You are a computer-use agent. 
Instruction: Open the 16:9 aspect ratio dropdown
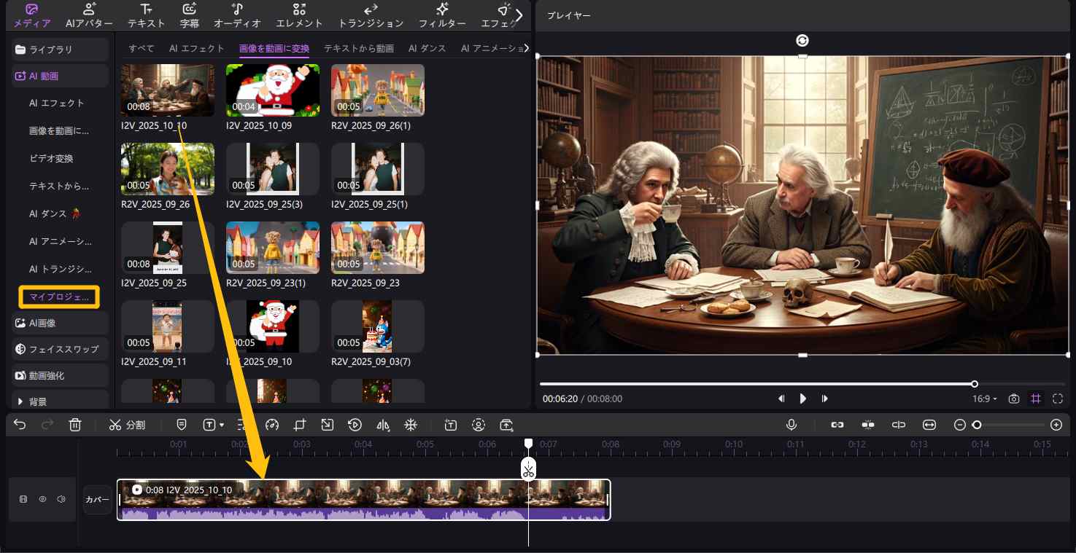tap(984, 399)
